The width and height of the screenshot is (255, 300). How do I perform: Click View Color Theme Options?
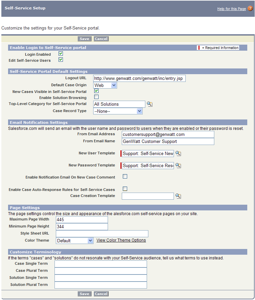[x=121, y=240]
